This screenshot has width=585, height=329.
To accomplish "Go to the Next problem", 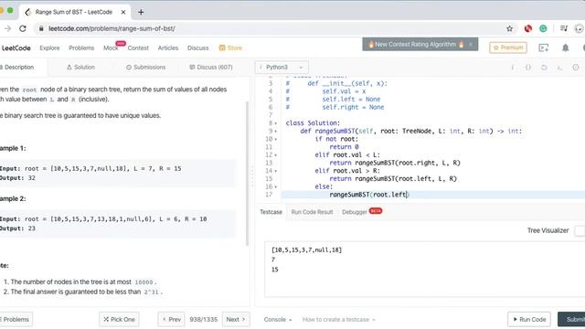I will 236,319.
